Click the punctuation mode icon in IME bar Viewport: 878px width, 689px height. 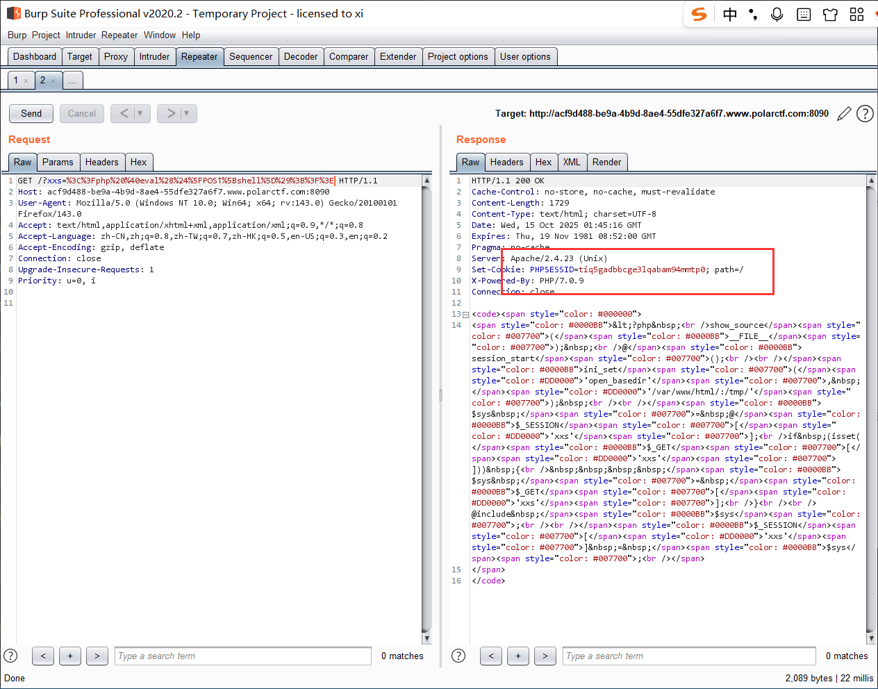tap(753, 15)
